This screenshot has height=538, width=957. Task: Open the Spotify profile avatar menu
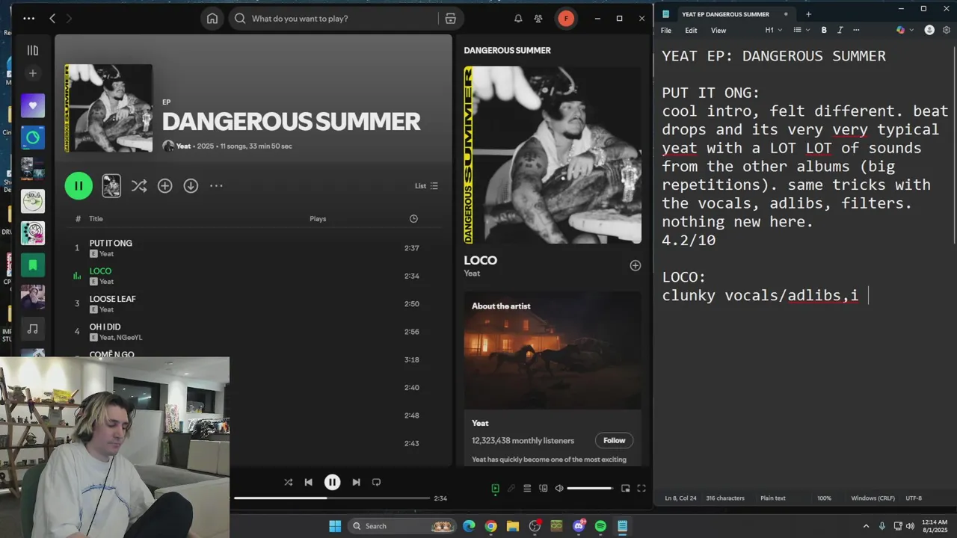tap(566, 19)
